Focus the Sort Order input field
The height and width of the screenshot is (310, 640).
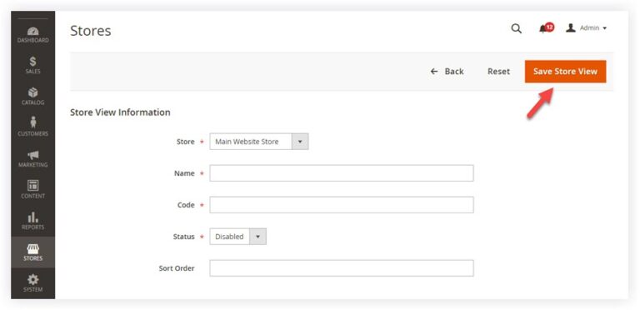pyautogui.click(x=342, y=268)
